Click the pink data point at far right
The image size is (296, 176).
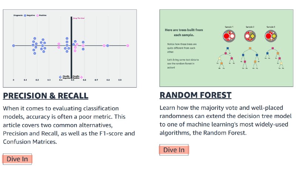coord(128,45)
